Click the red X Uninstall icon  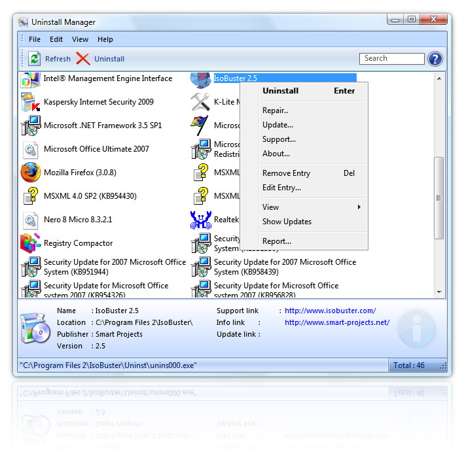[x=83, y=59]
